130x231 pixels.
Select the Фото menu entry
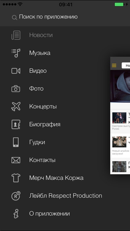[x=36, y=89]
